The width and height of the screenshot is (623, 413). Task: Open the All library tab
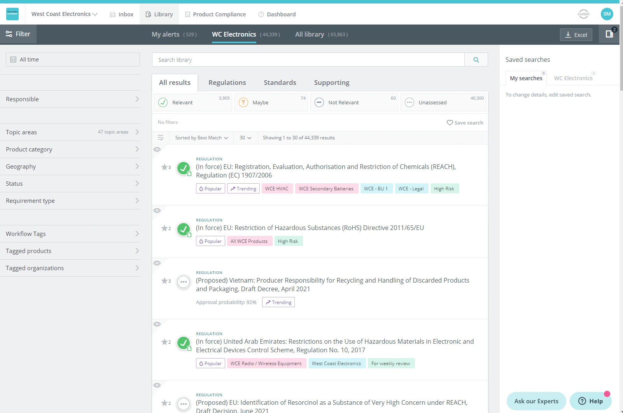321,34
